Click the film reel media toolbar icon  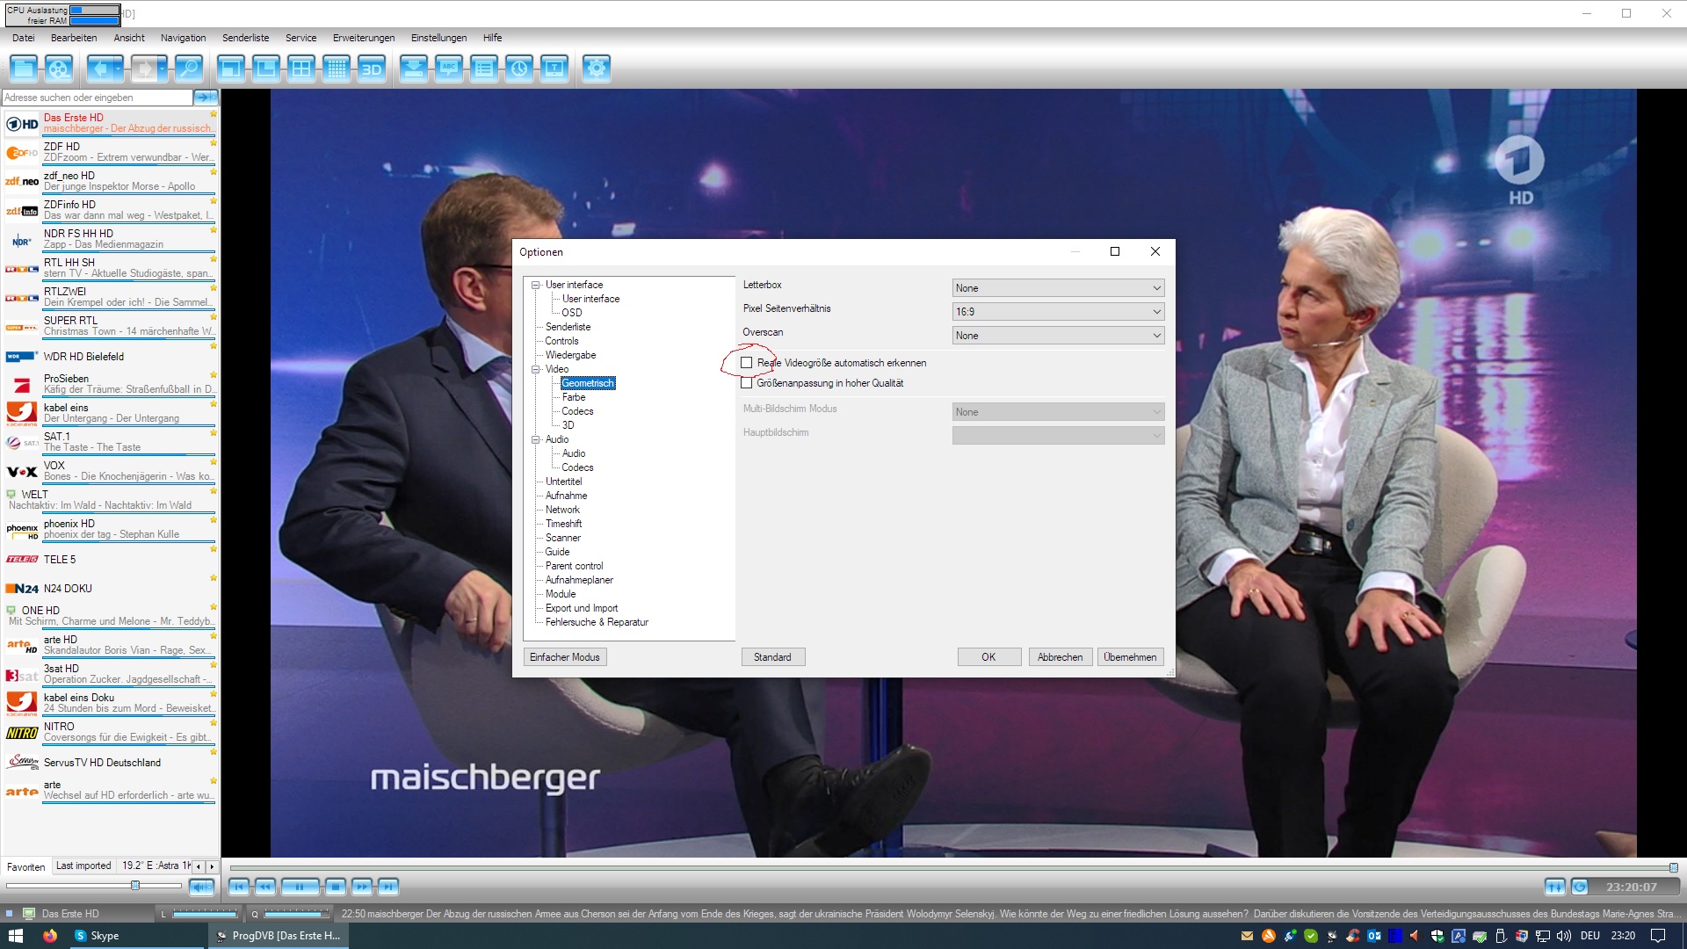coord(59,69)
